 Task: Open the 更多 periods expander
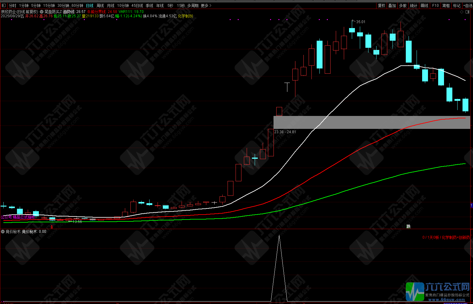coord(206,6)
